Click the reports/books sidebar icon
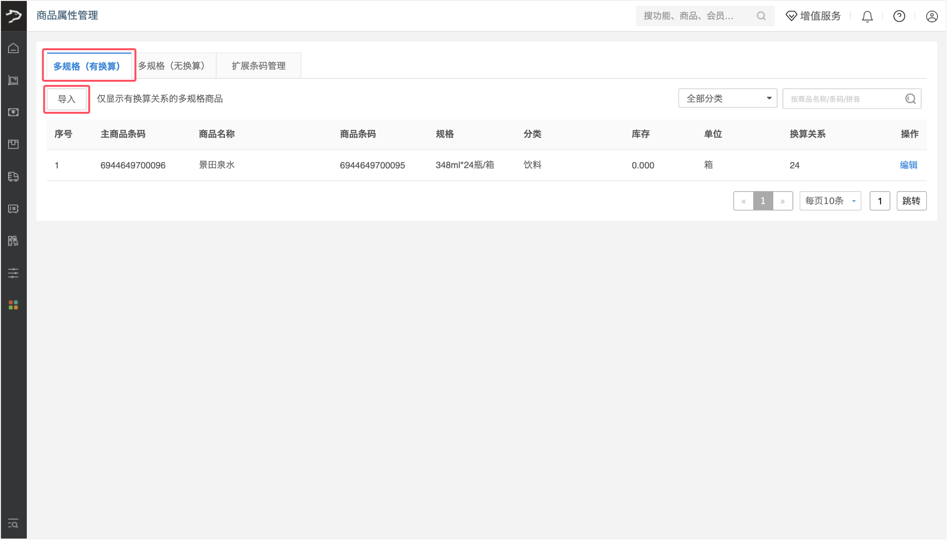Viewport: 947px width, 540px height. point(13,241)
